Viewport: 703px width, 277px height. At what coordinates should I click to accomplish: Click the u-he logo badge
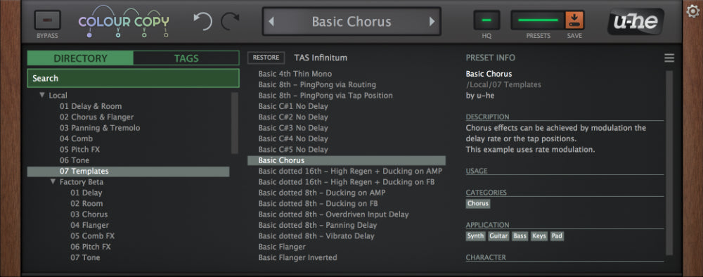[x=636, y=22]
